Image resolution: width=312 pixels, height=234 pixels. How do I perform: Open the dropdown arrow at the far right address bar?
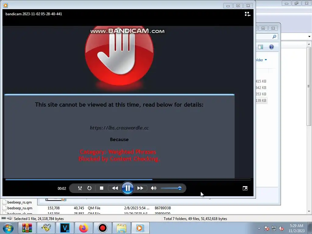(309, 37)
